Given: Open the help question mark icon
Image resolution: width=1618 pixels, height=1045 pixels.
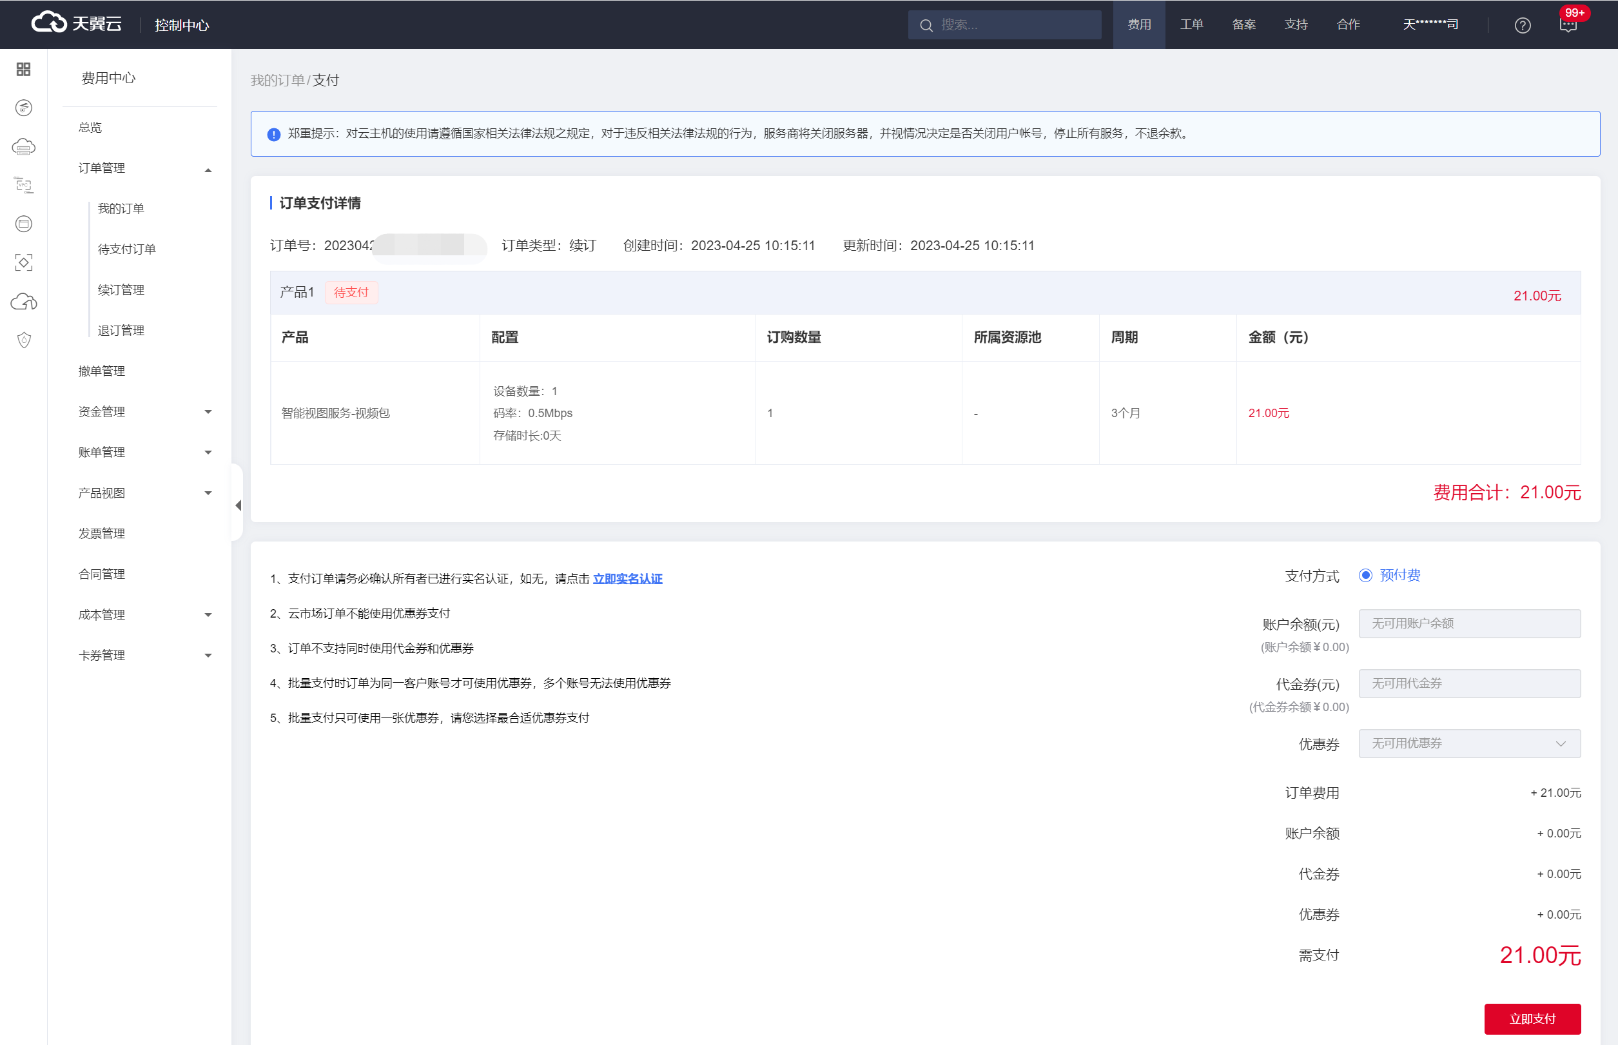Looking at the screenshot, I should (1523, 25).
